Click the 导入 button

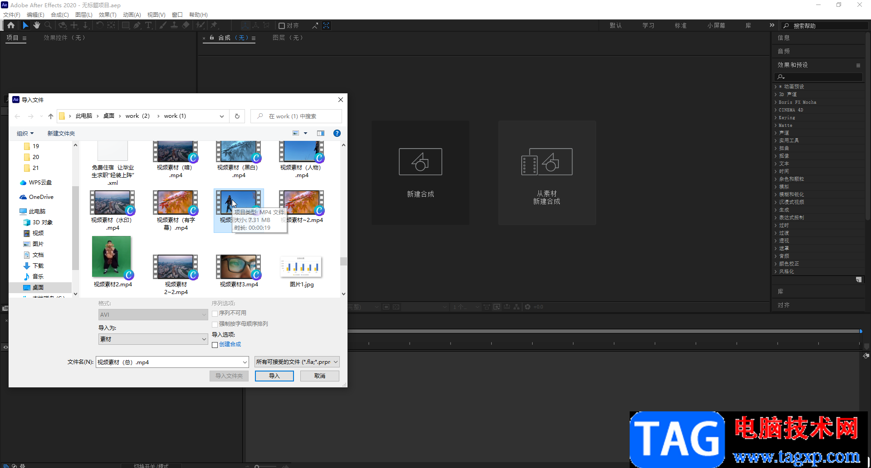click(274, 376)
